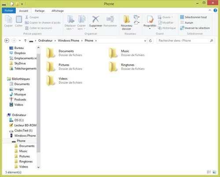Click Coller le raccourci
This screenshot has width=220, height=177.
(x=39, y=28)
